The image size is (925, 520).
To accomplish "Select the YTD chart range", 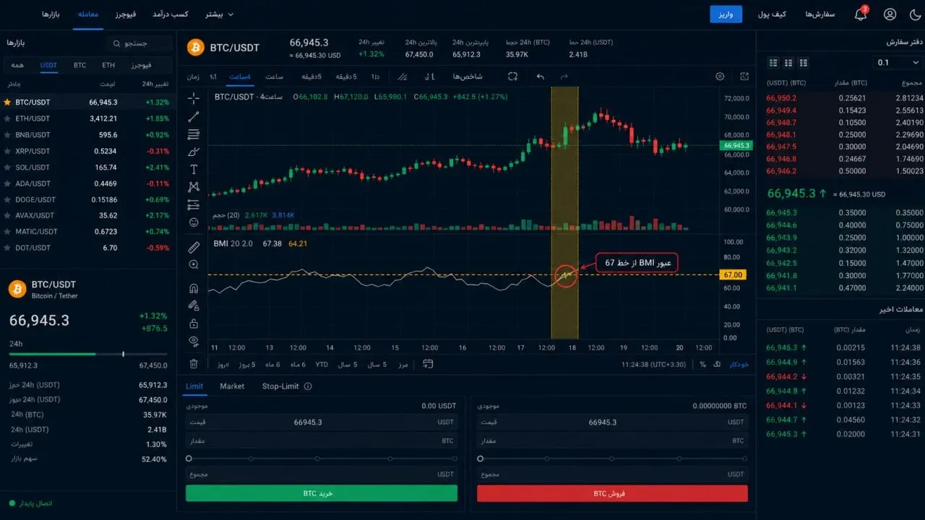I will pos(322,364).
